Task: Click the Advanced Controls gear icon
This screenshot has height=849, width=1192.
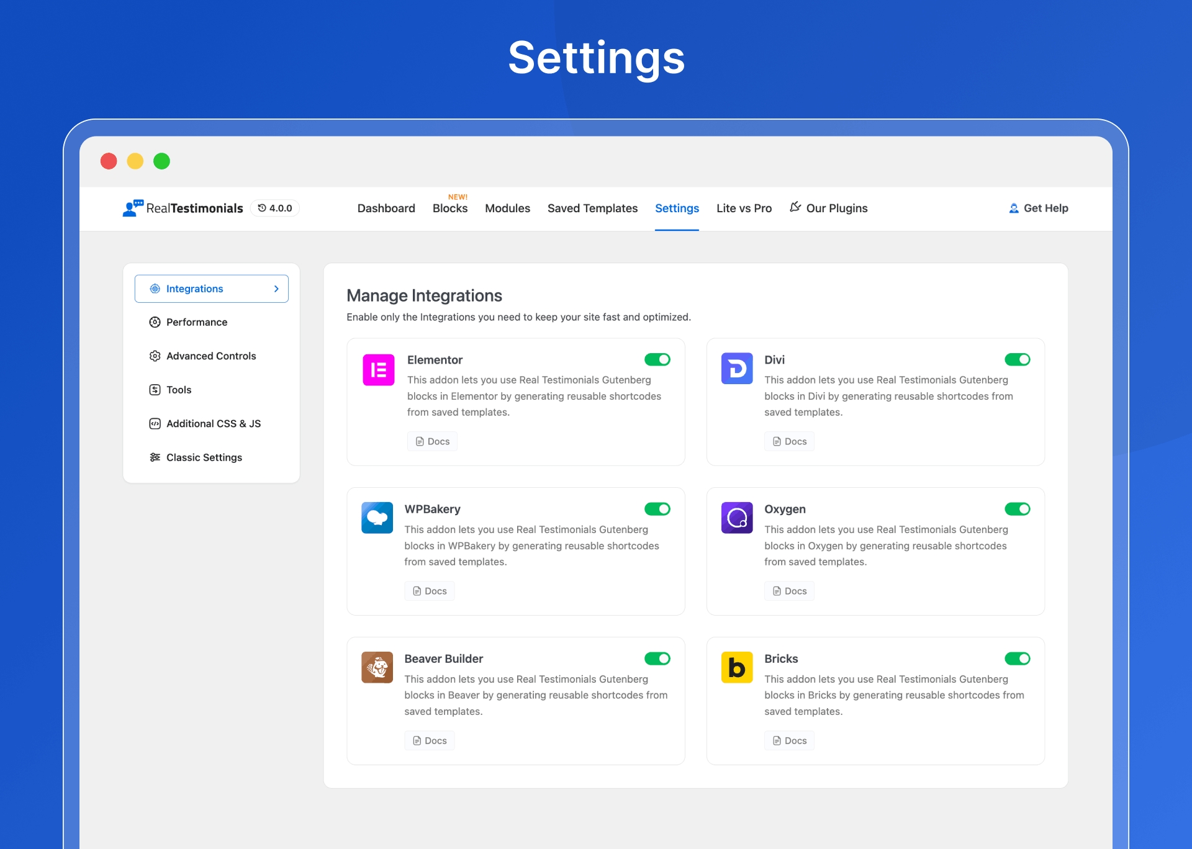Action: pyautogui.click(x=155, y=356)
